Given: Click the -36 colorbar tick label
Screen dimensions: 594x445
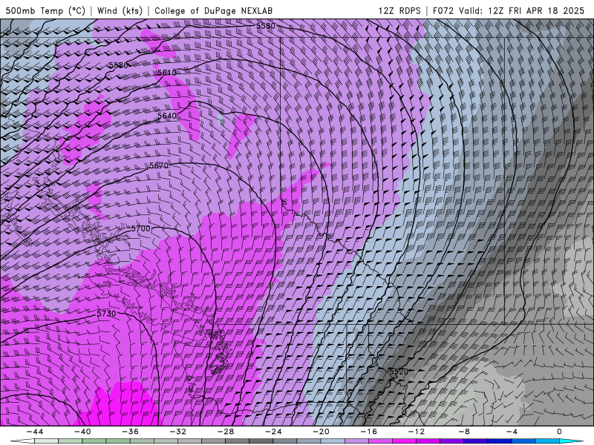Looking at the screenshot, I should pyautogui.click(x=130, y=432).
